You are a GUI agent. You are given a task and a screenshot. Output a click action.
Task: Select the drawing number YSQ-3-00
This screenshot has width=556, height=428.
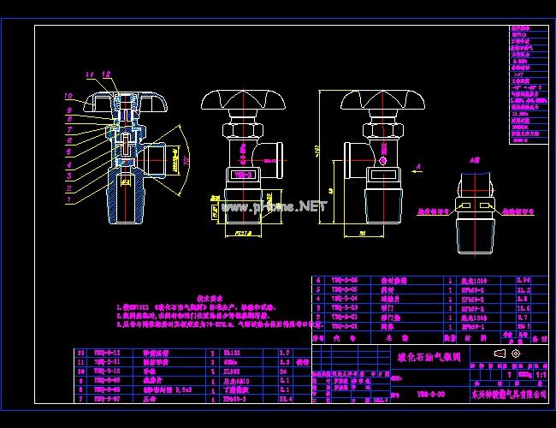pos(431,395)
